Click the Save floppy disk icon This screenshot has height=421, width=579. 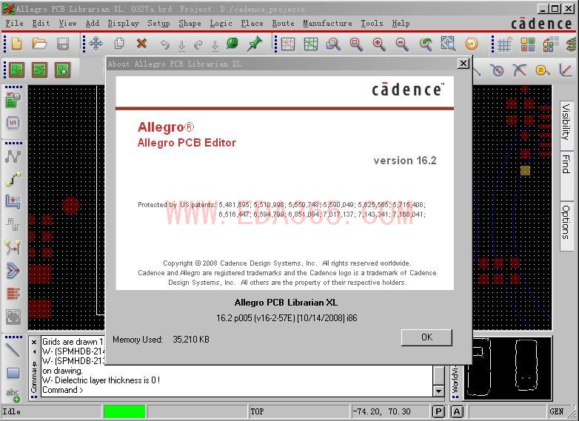pos(63,44)
